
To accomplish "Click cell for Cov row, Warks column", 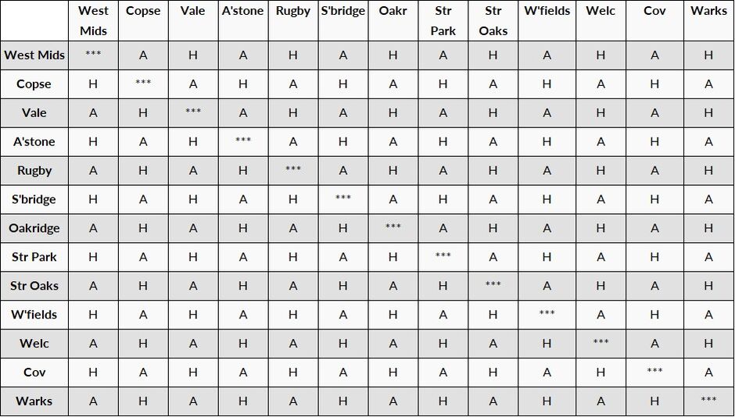I will click(708, 372).
